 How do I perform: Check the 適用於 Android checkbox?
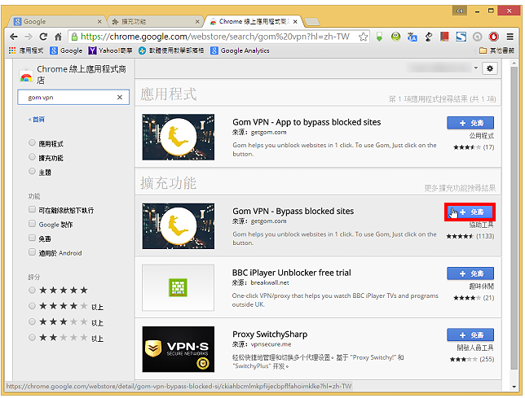tap(32, 251)
